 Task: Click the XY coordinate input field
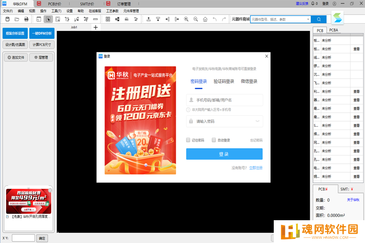tap(23, 238)
